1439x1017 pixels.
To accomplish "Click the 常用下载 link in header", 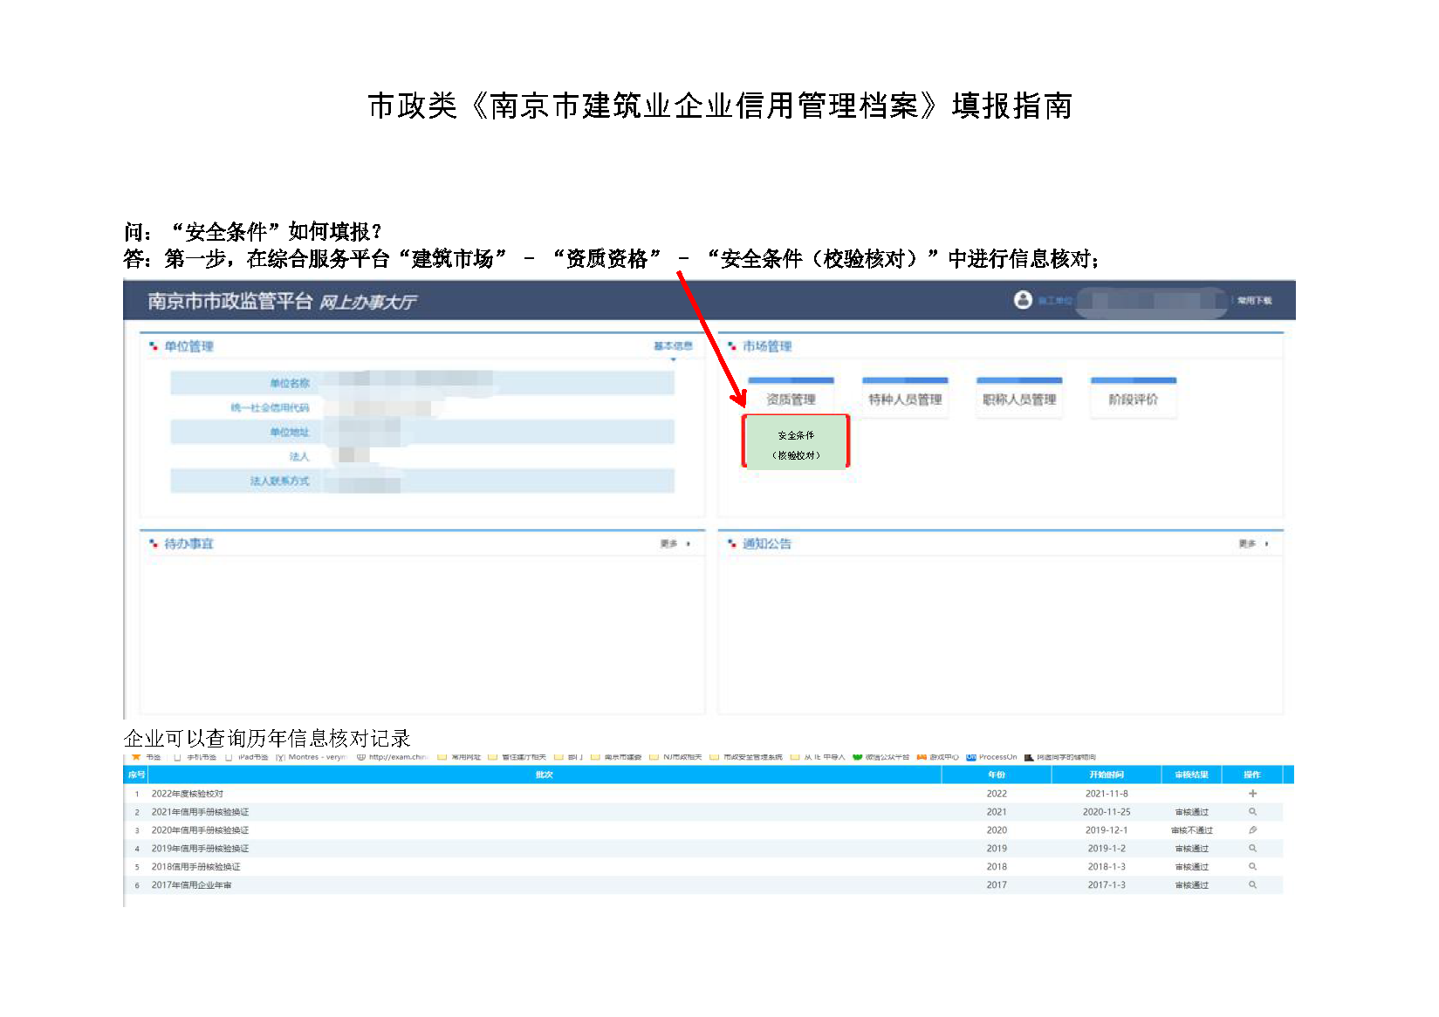I will (x=1254, y=301).
